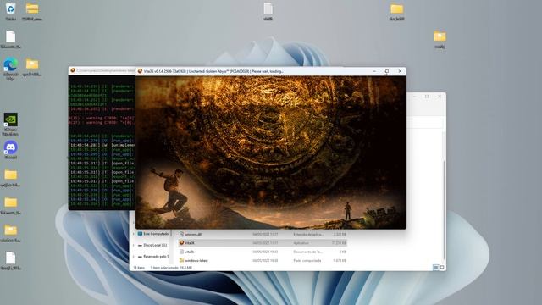
Task: Select the folder icon beside Recycle Bin
Action: 32,8
